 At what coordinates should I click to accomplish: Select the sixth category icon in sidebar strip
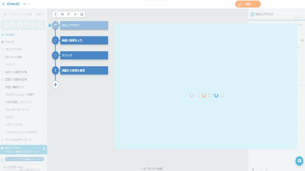coord(40,25)
